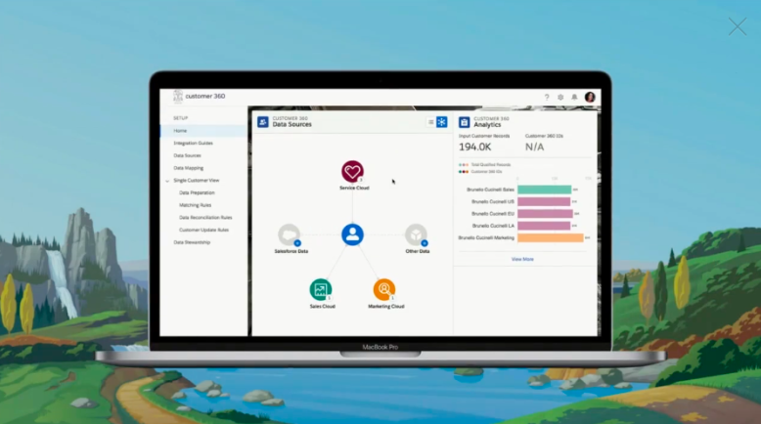Add source via Salesforce Data plus badge
Screen dimensions: 761x424
(297, 243)
